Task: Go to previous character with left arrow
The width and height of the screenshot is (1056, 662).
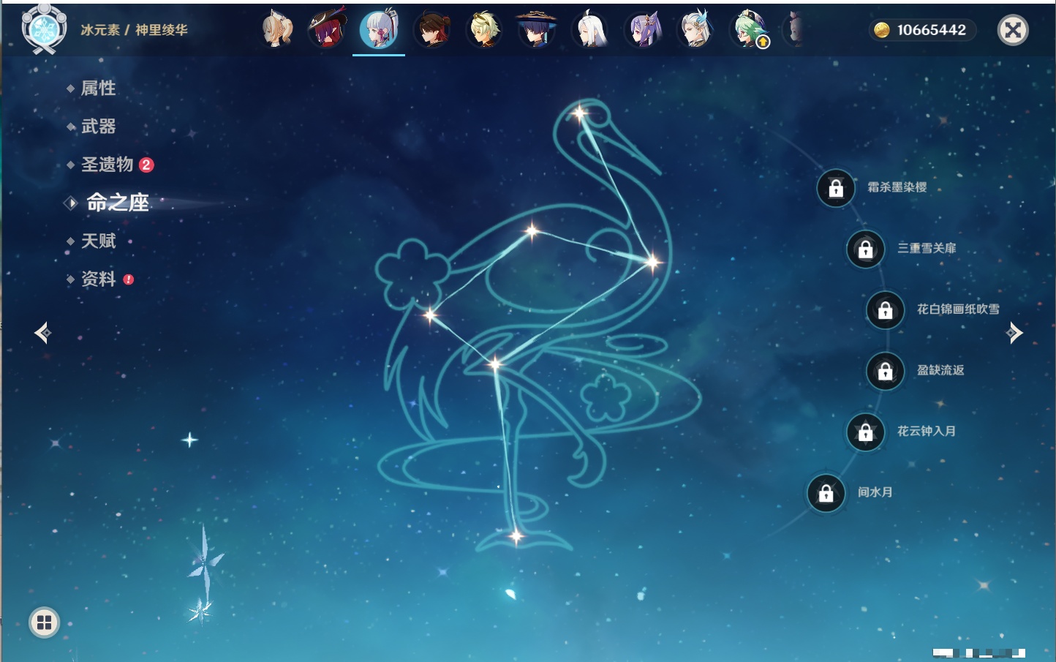Action: [x=42, y=333]
